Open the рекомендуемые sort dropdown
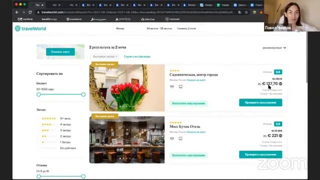The height and width of the screenshot is (180, 320). 274,48
